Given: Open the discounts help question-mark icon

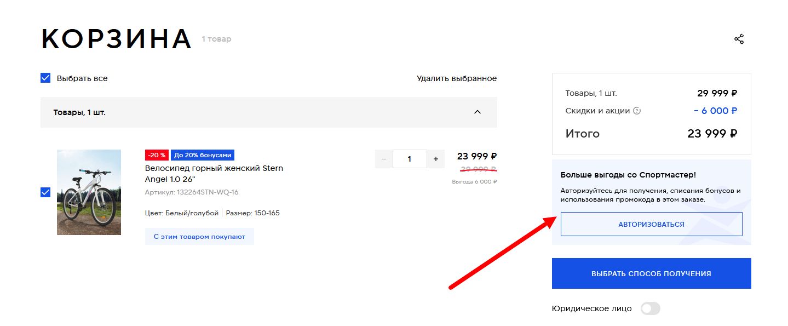Looking at the screenshot, I should tap(637, 111).
